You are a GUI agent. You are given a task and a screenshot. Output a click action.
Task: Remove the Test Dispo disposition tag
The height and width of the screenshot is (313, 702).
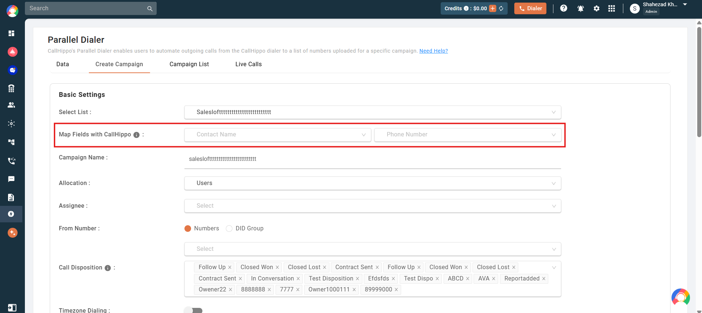click(x=437, y=279)
